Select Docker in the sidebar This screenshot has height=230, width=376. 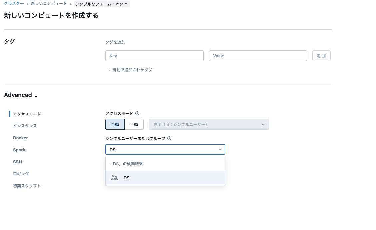click(x=20, y=138)
